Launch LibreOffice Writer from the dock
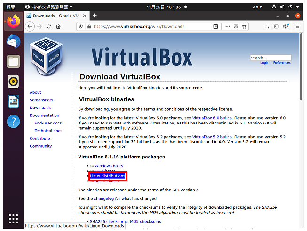The height and width of the screenshot is (231, 307). [13, 101]
